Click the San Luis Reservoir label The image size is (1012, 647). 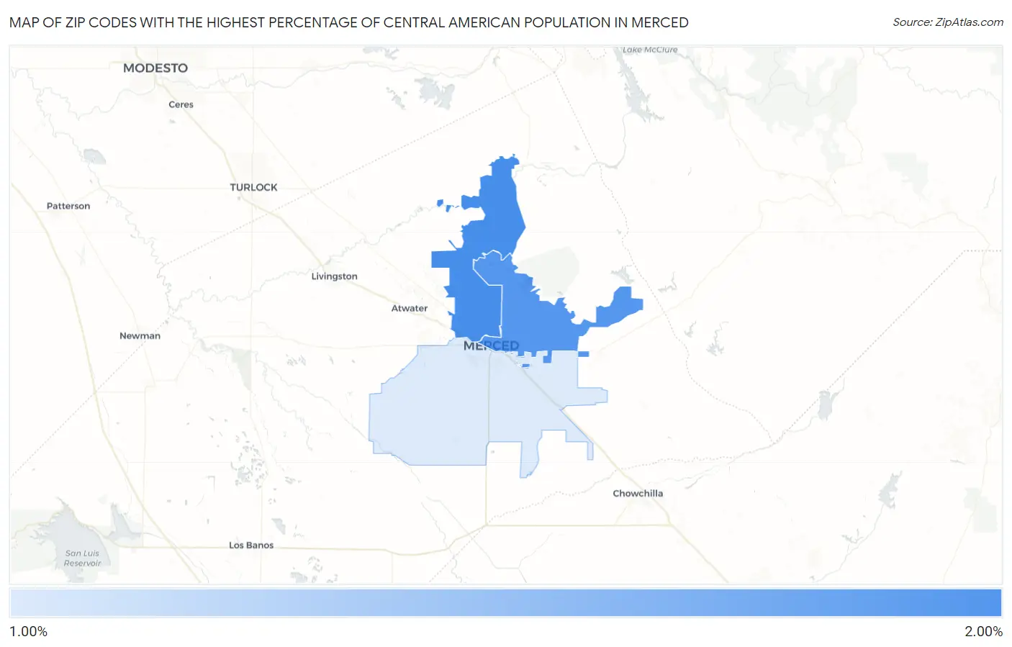pos(83,558)
